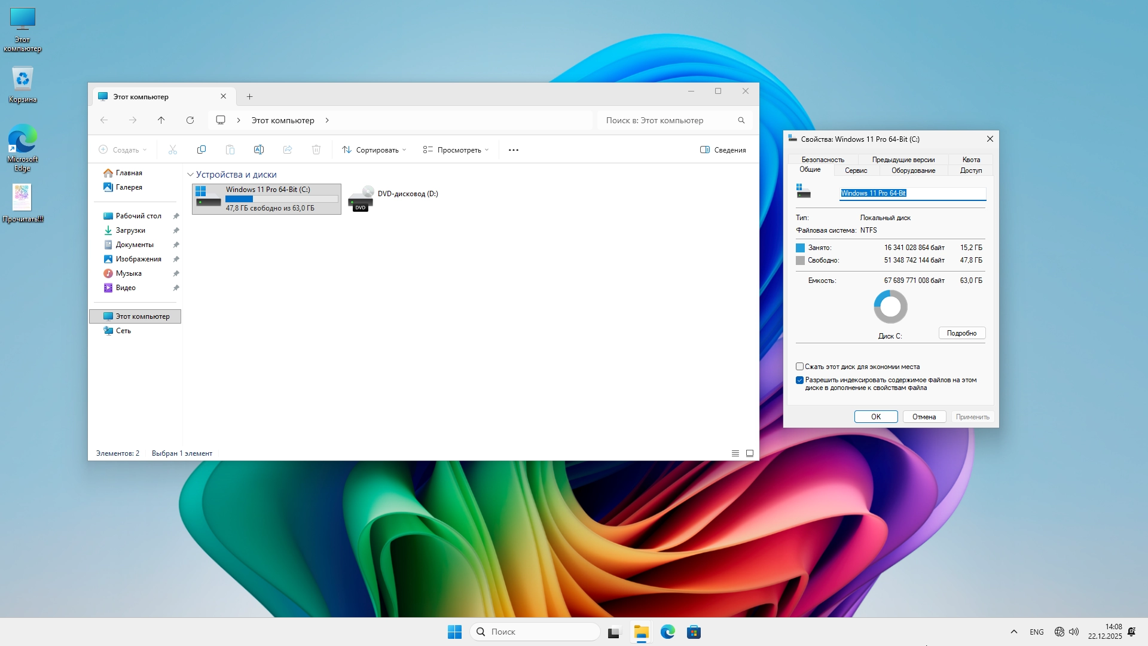Click the Copy icon in toolbar
The height and width of the screenshot is (646, 1148).
pos(201,150)
